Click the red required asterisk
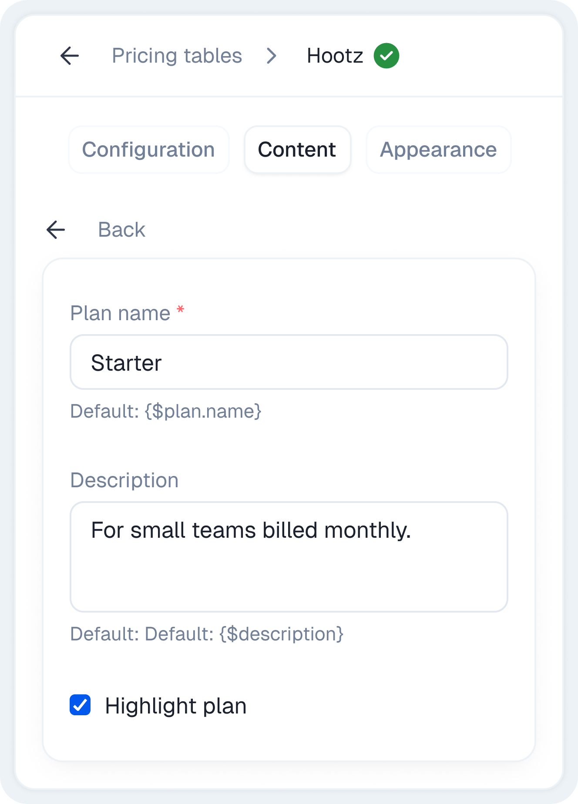This screenshot has width=578, height=804. [x=180, y=310]
